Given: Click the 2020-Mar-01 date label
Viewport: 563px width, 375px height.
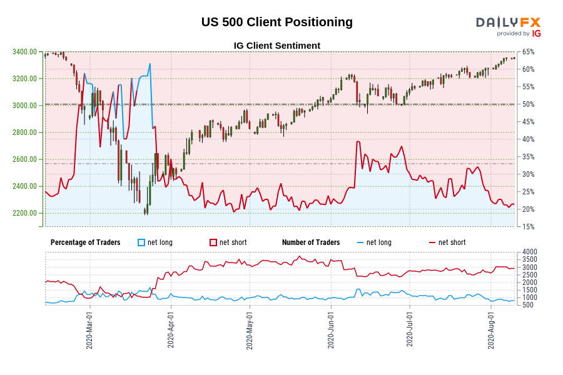Looking at the screenshot, I should (x=89, y=330).
